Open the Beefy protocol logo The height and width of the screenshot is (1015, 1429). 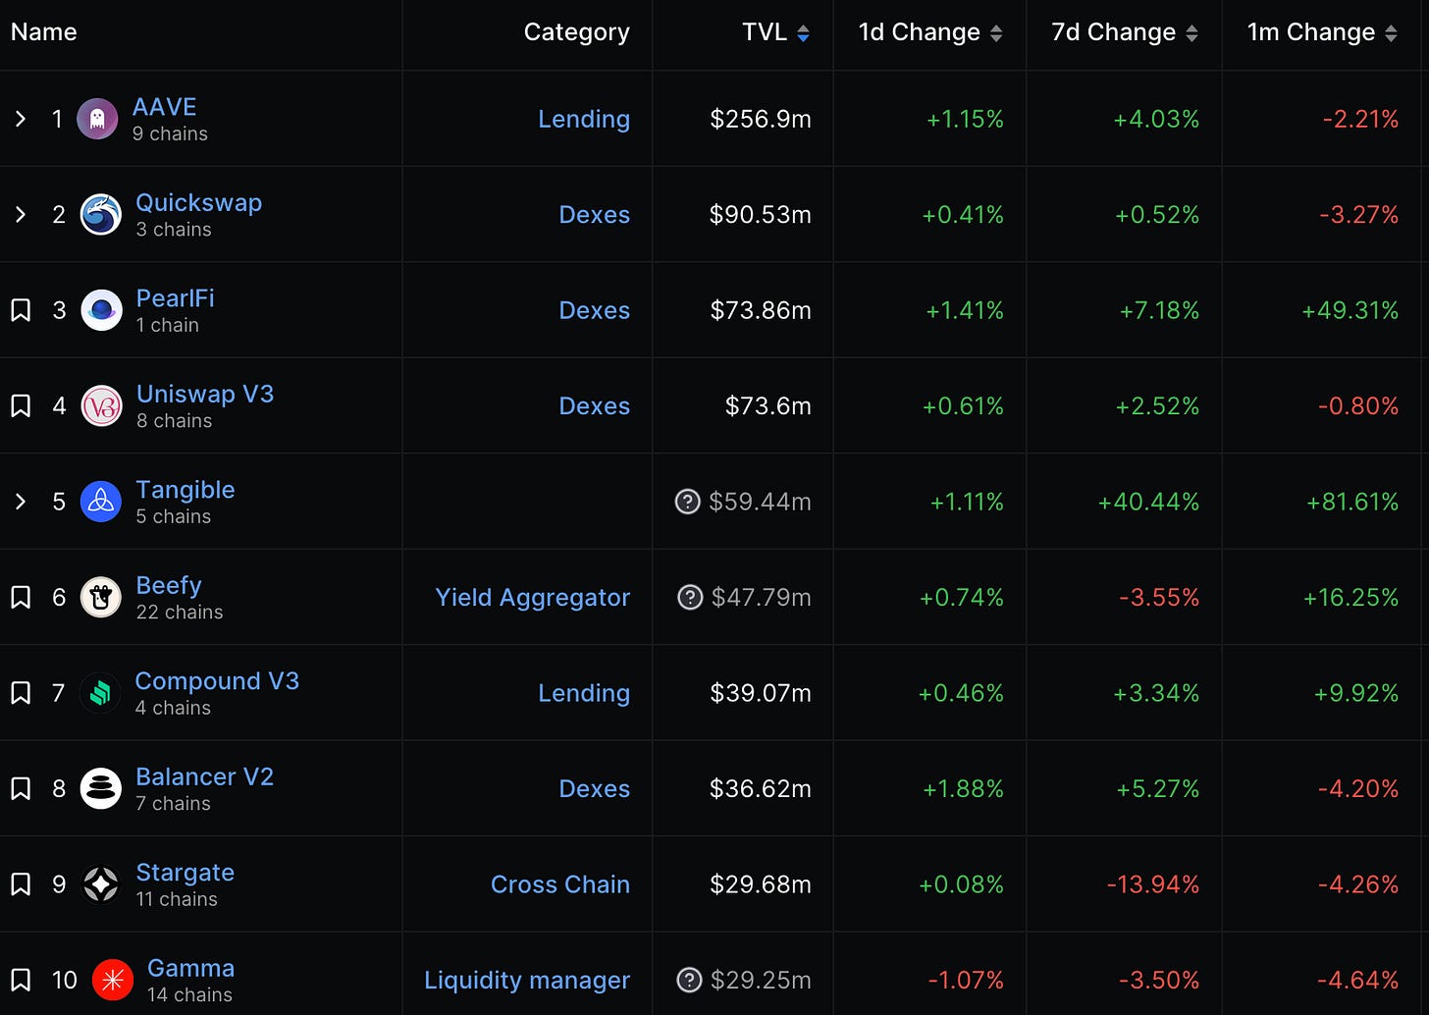point(101,598)
